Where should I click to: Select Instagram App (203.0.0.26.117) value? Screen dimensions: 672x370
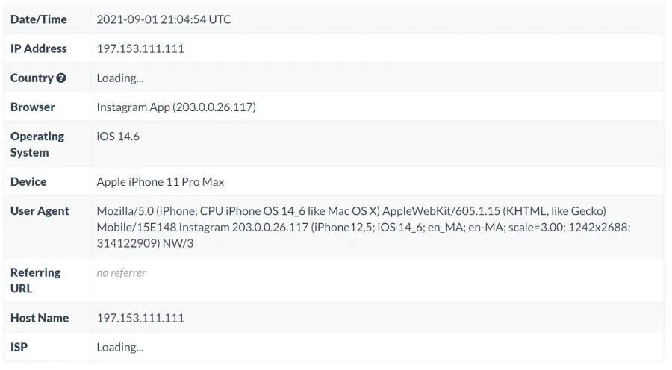point(176,107)
